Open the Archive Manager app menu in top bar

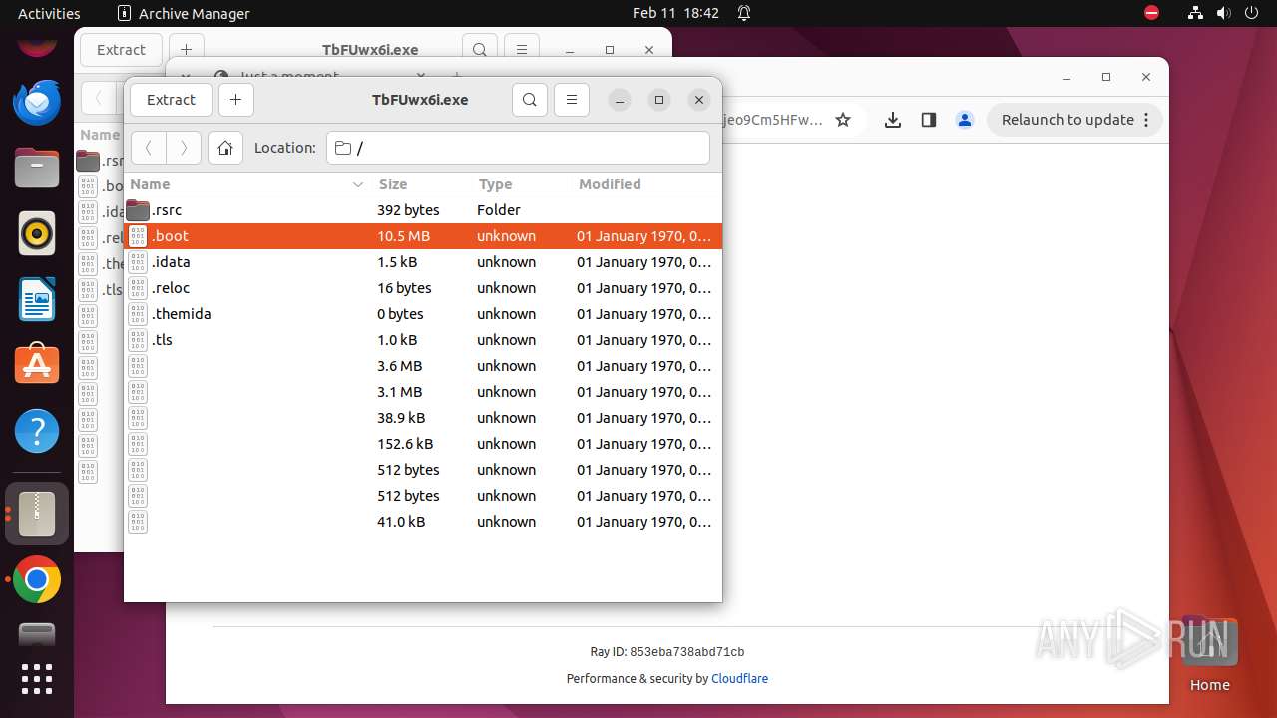[x=184, y=13]
